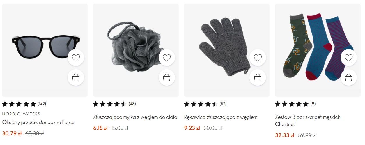The width and height of the screenshot is (365, 145).
Task: Heart the charcoal exfoliating glove
Action: pyautogui.click(x=258, y=58)
